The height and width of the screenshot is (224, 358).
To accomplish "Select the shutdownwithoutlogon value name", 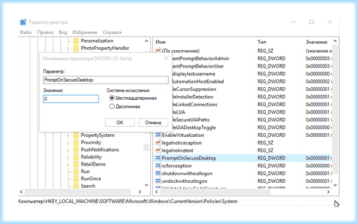I will (187, 173).
